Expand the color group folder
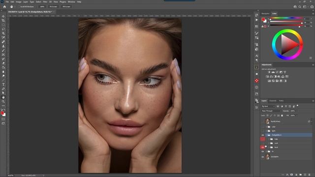 click(266, 127)
